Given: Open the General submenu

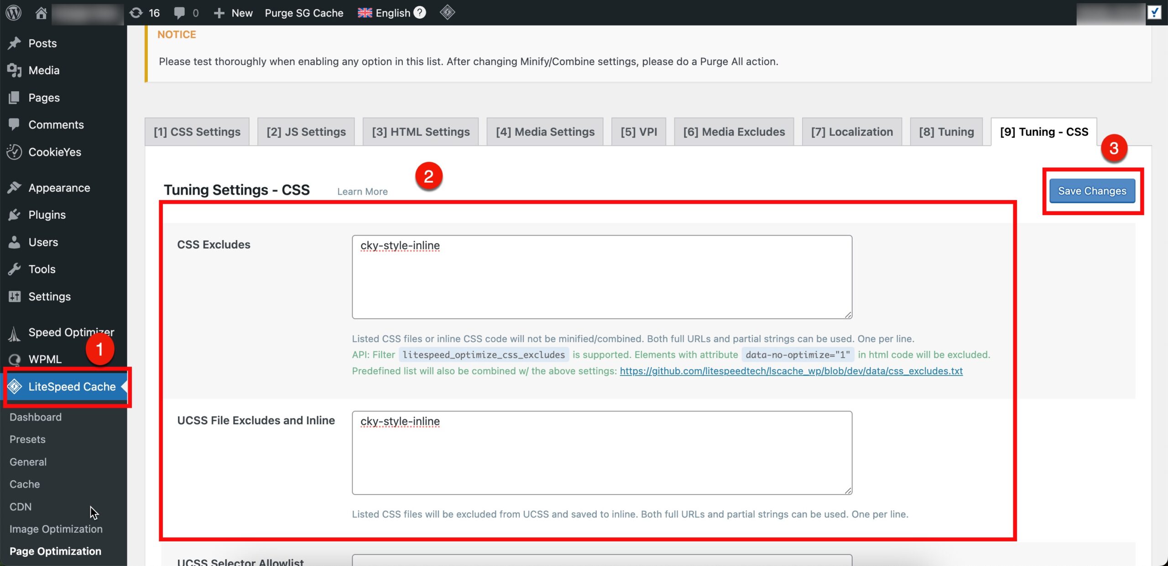Looking at the screenshot, I should (x=28, y=462).
